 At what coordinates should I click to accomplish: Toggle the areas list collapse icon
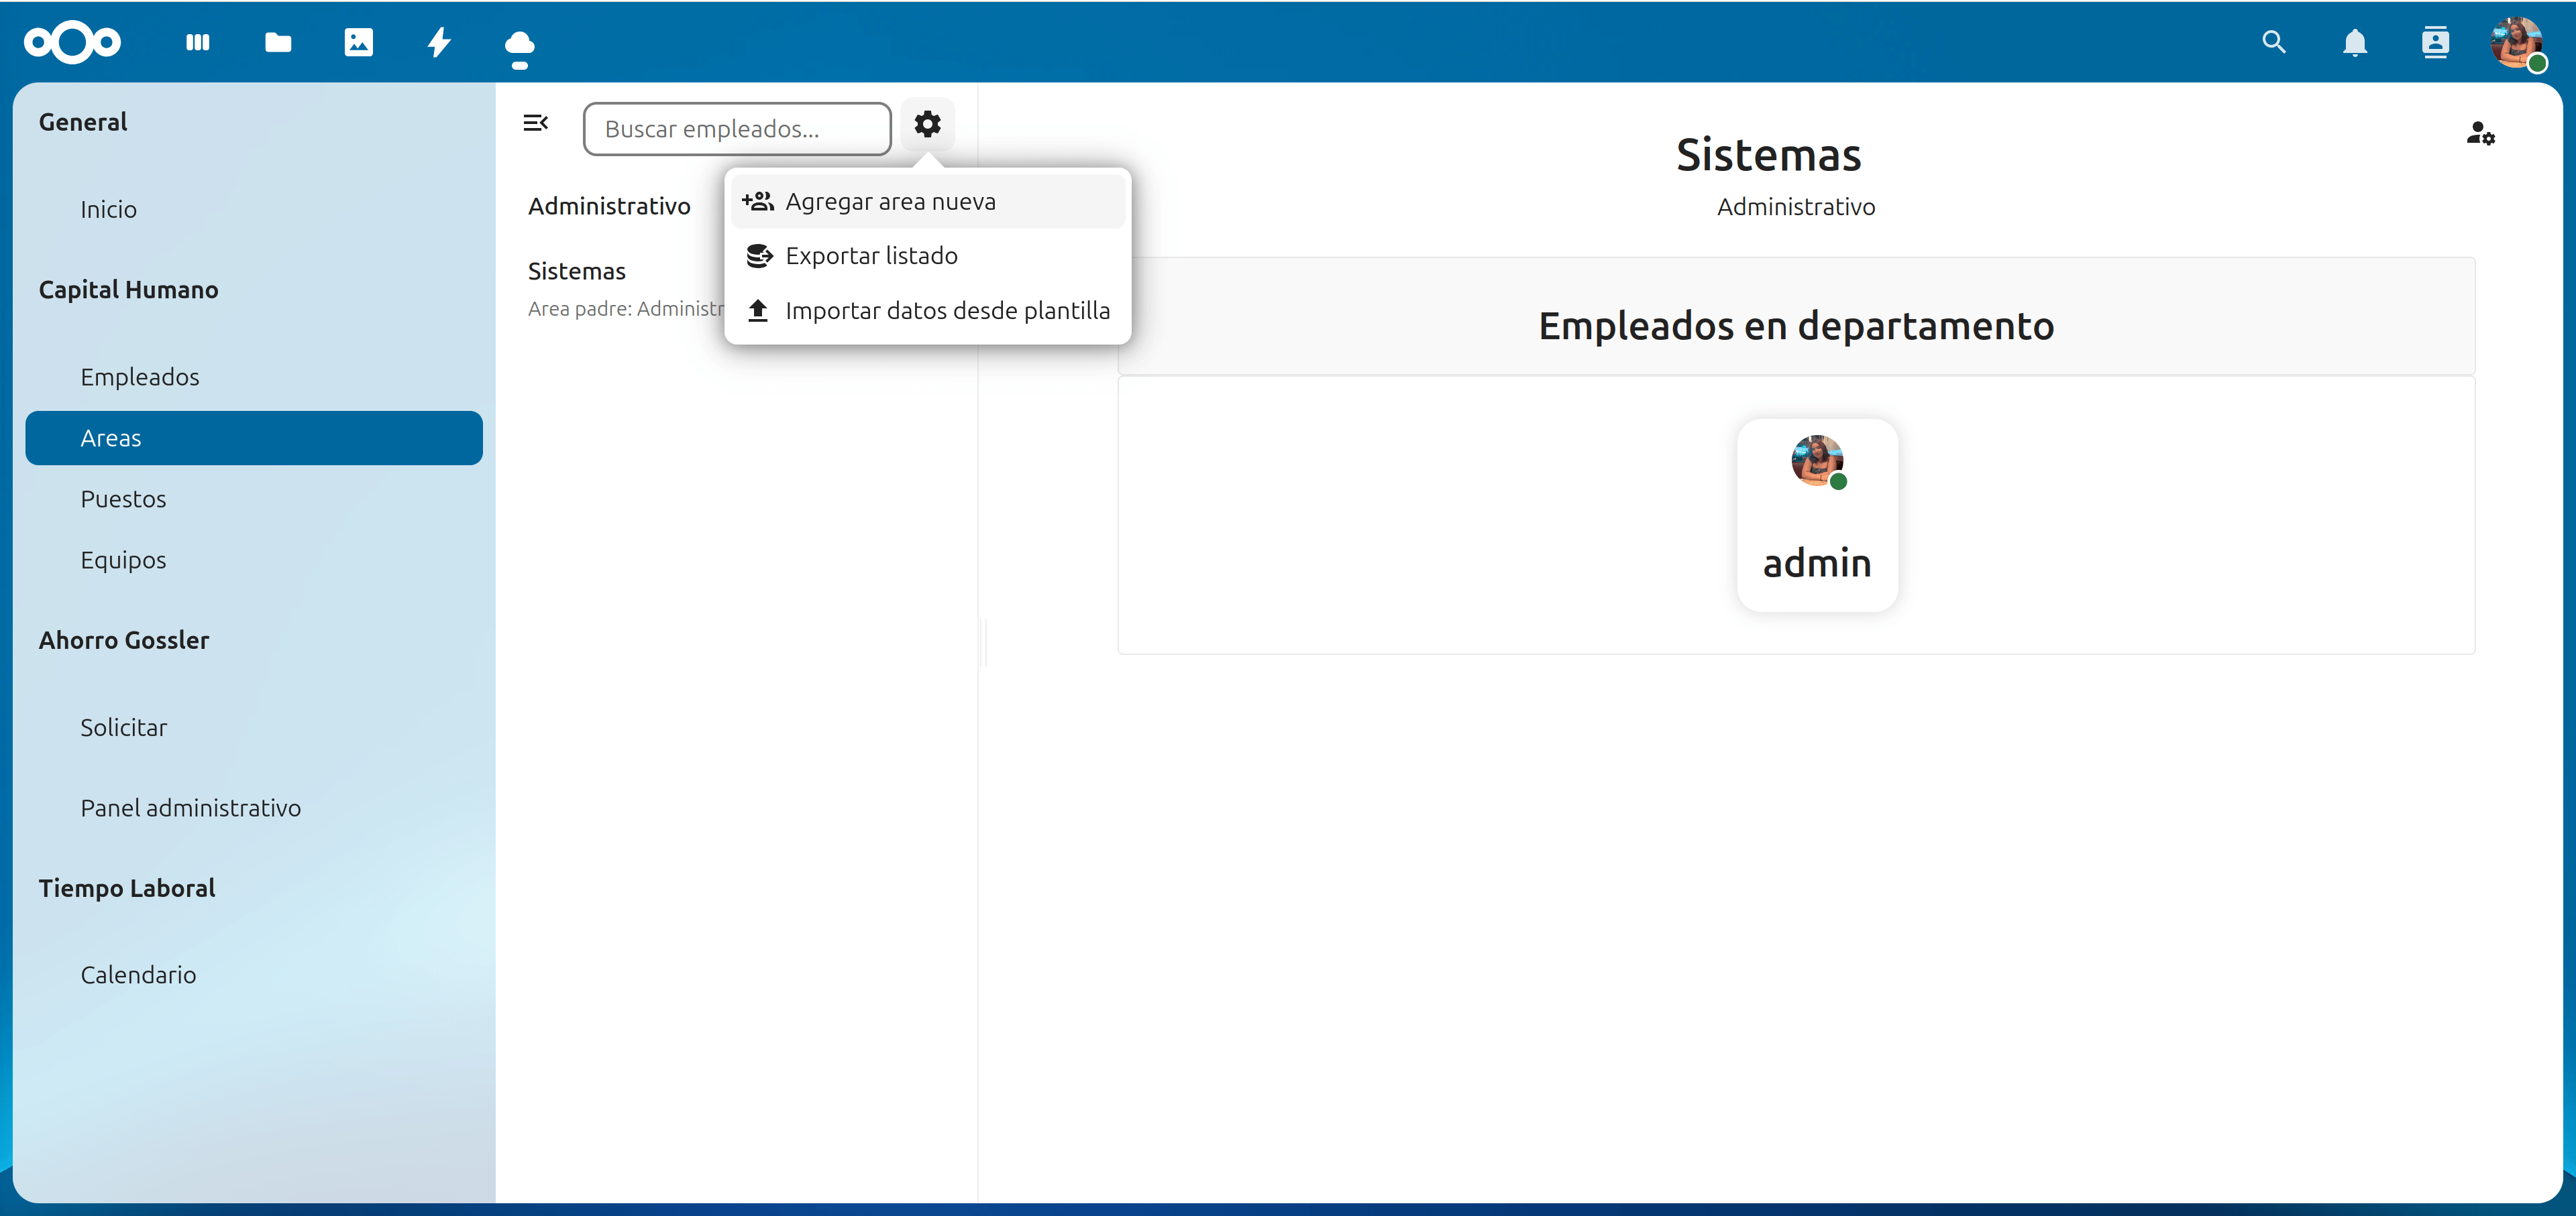tap(536, 123)
